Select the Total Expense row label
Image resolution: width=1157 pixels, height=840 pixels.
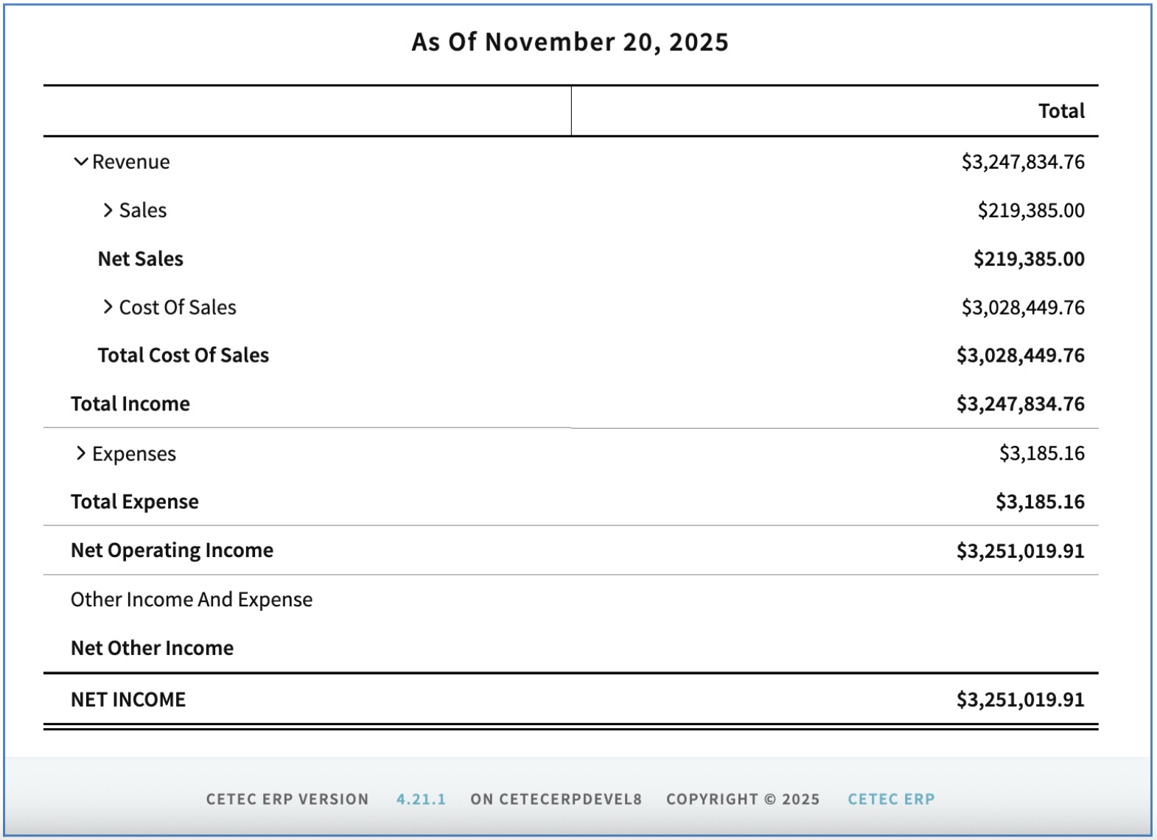click(x=134, y=502)
